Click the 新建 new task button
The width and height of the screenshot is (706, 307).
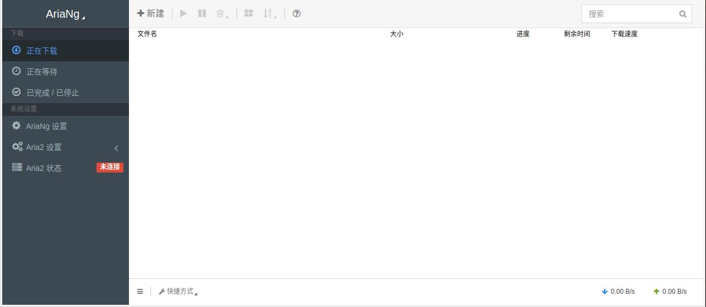pos(150,13)
